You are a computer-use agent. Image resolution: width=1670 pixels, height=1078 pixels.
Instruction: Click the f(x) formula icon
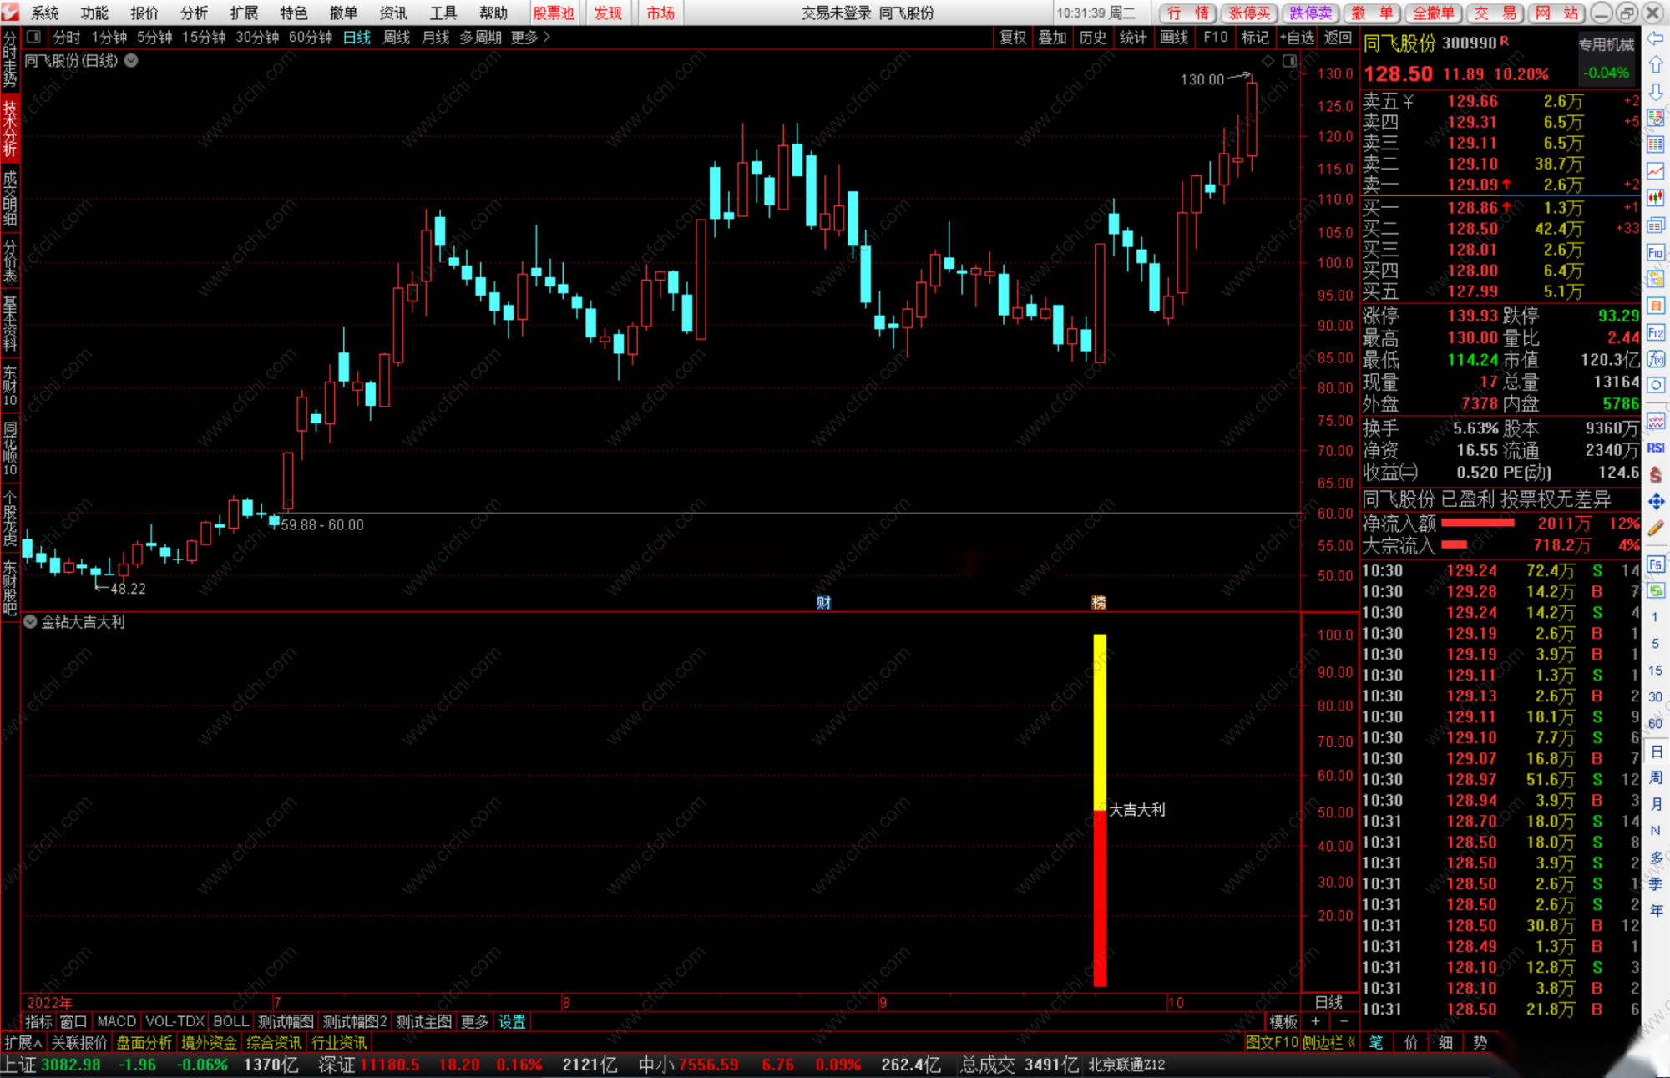click(1656, 359)
